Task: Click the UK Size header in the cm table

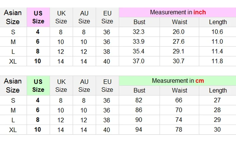Action: coord(61,86)
